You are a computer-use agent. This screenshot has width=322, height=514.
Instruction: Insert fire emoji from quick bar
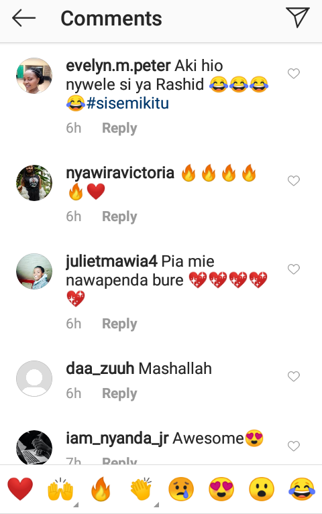pos(101,489)
